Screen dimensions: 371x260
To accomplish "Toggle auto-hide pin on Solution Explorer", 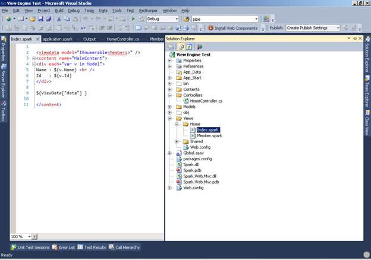I will point(355,38).
